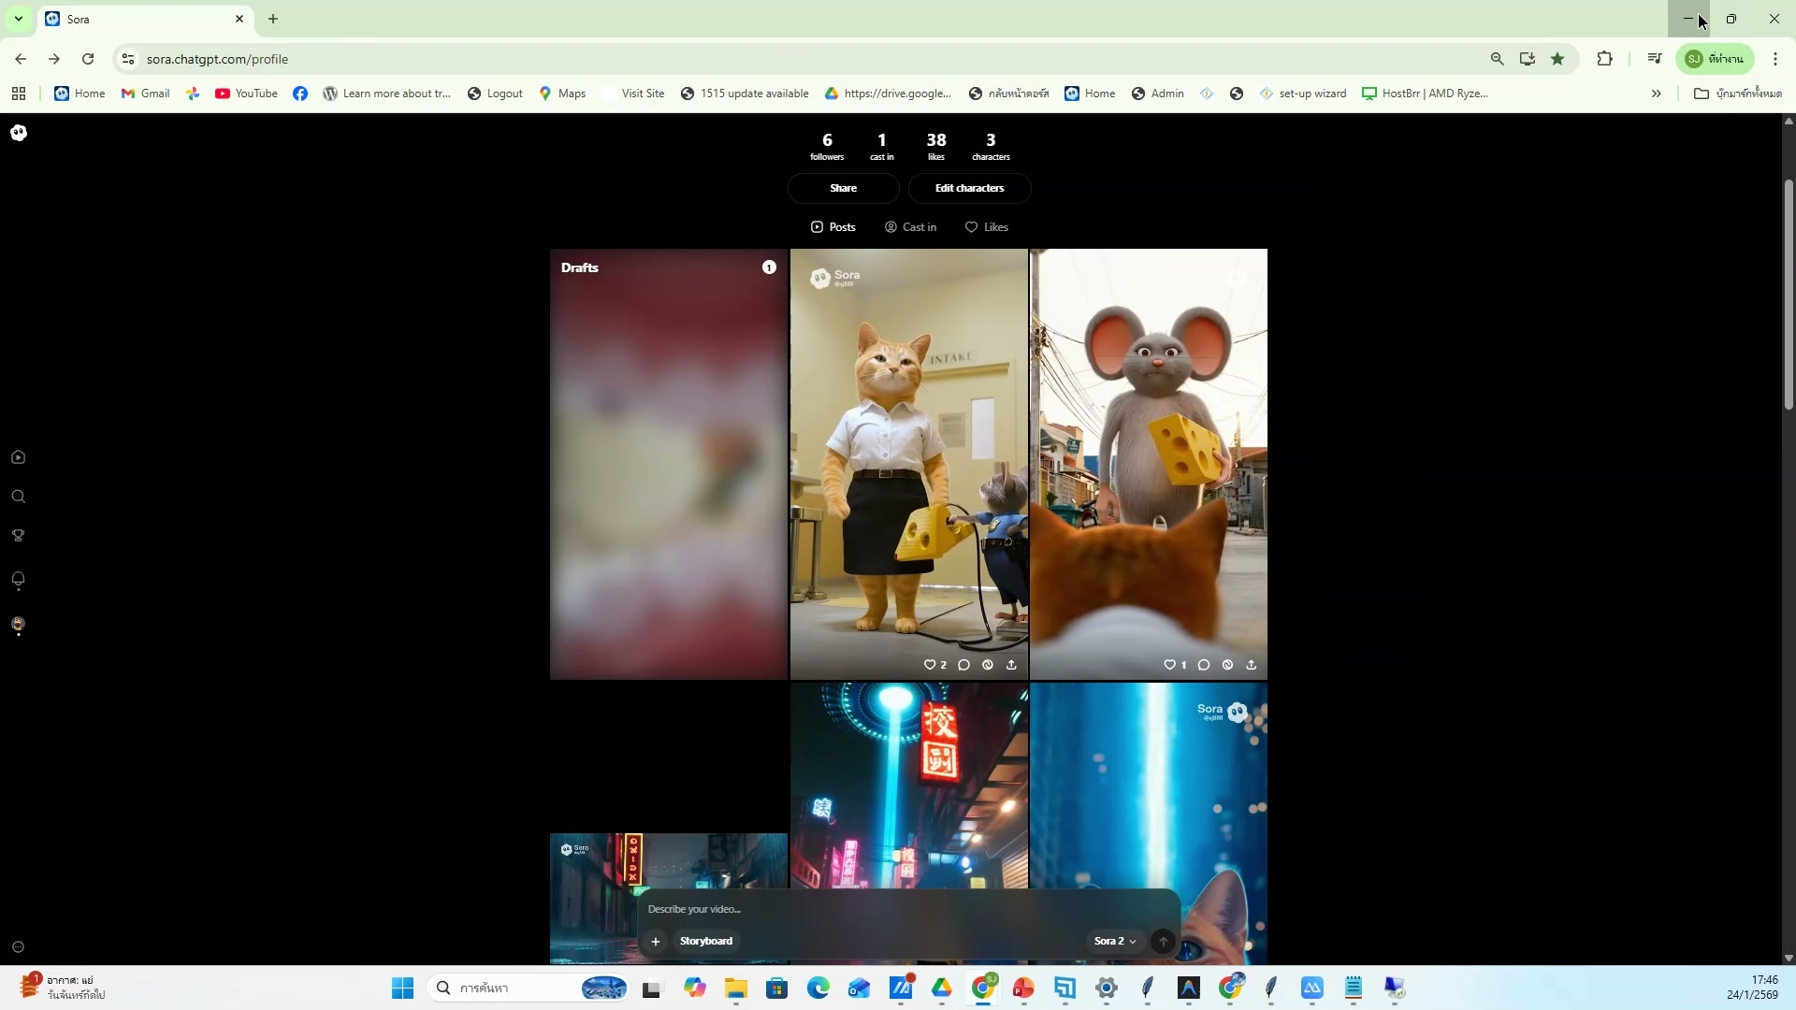Open the Search icon in left sidebar
The width and height of the screenshot is (1796, 1010).
pyautogui.click(x=18, y=497)
